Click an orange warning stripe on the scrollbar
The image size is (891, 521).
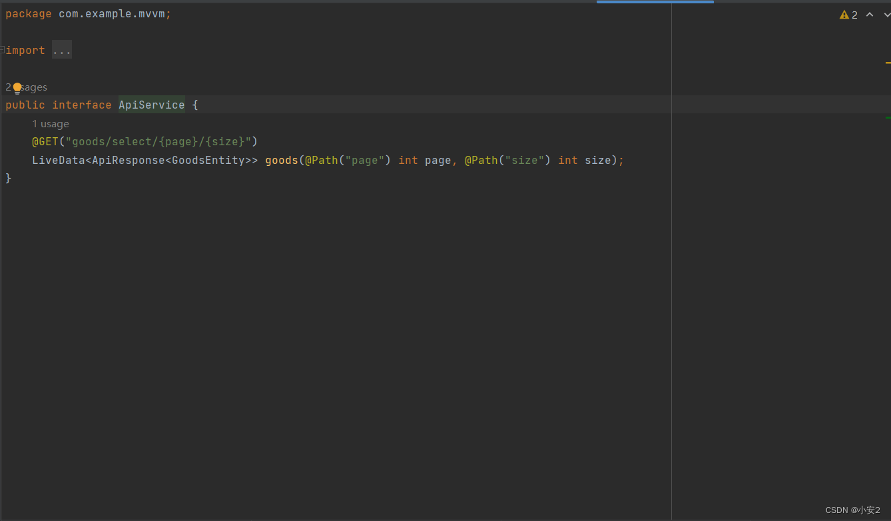(887, 63)
